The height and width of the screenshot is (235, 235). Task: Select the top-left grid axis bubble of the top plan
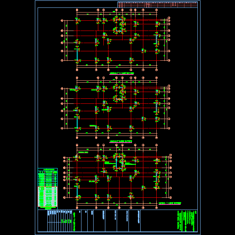[x=77, y=10]
